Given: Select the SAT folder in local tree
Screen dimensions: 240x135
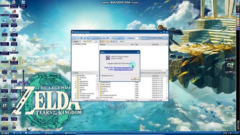Looking at the screenshot, I should click(x=81, y=91).
